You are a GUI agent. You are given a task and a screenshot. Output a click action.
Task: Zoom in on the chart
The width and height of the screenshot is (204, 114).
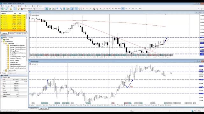coord(57,9)
